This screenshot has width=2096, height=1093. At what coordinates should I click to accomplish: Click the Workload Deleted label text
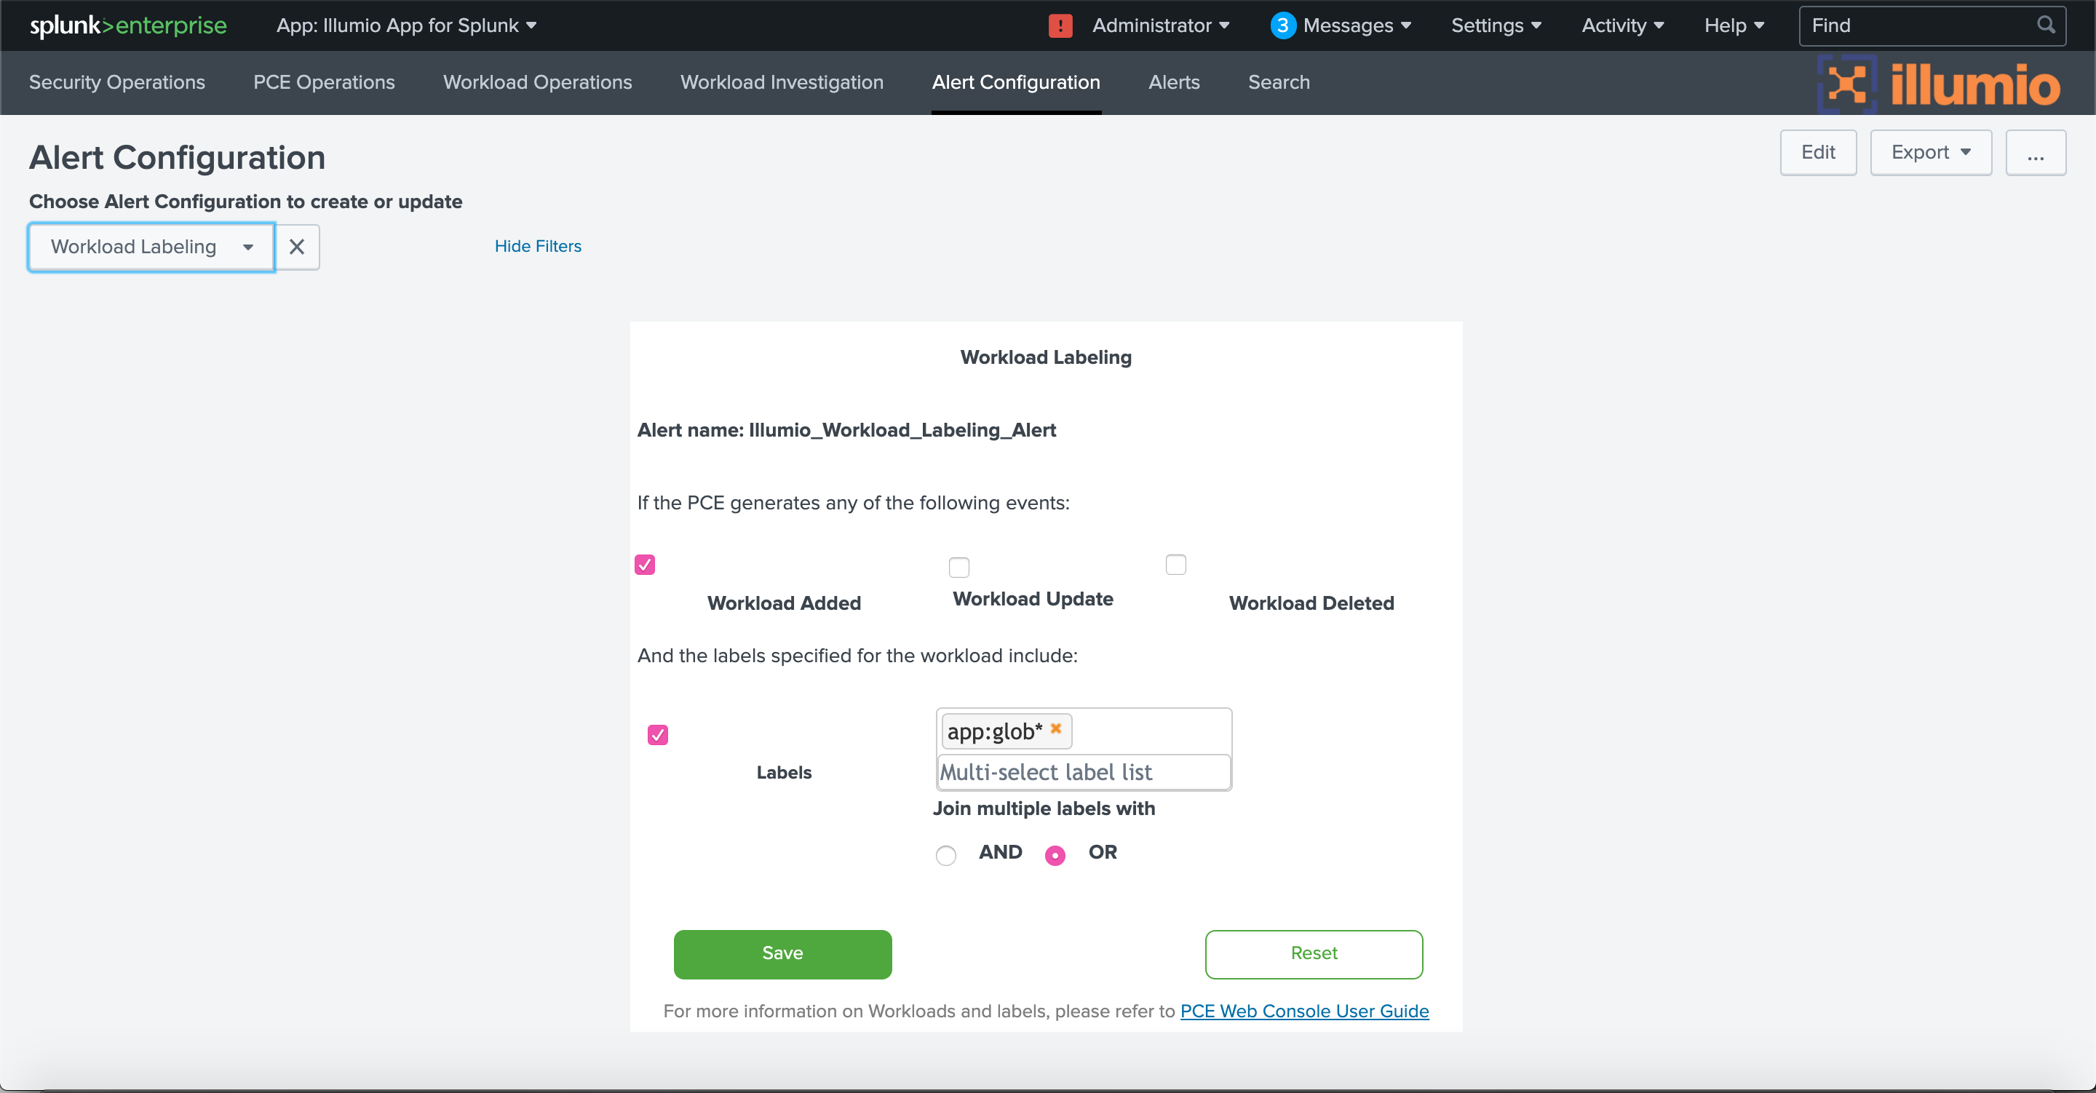[1311, 603]
